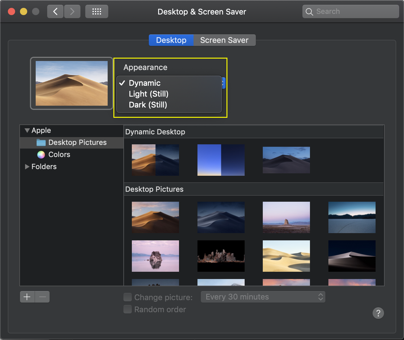The width and height of the screenshot is (404, 340).
Task: Select the Desktop Pictures folder icon
Action: coord(41,143)
